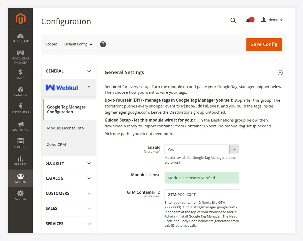Screen dimensions: 303x241
Task: Open the Catalog sidebar menu
Action: pyautogui.click(x=20, y=92)
